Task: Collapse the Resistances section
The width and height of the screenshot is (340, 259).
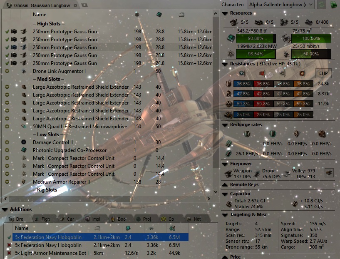Action: (x=225, y=64)
